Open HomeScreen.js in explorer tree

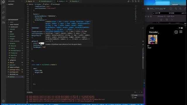point(15,50)
